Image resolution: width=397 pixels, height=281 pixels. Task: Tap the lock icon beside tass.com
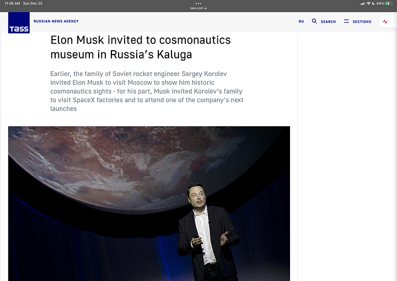tap(206, 8)
